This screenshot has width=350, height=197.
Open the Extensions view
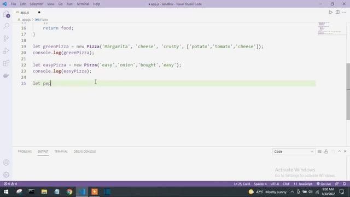click(x=6, y=63)
